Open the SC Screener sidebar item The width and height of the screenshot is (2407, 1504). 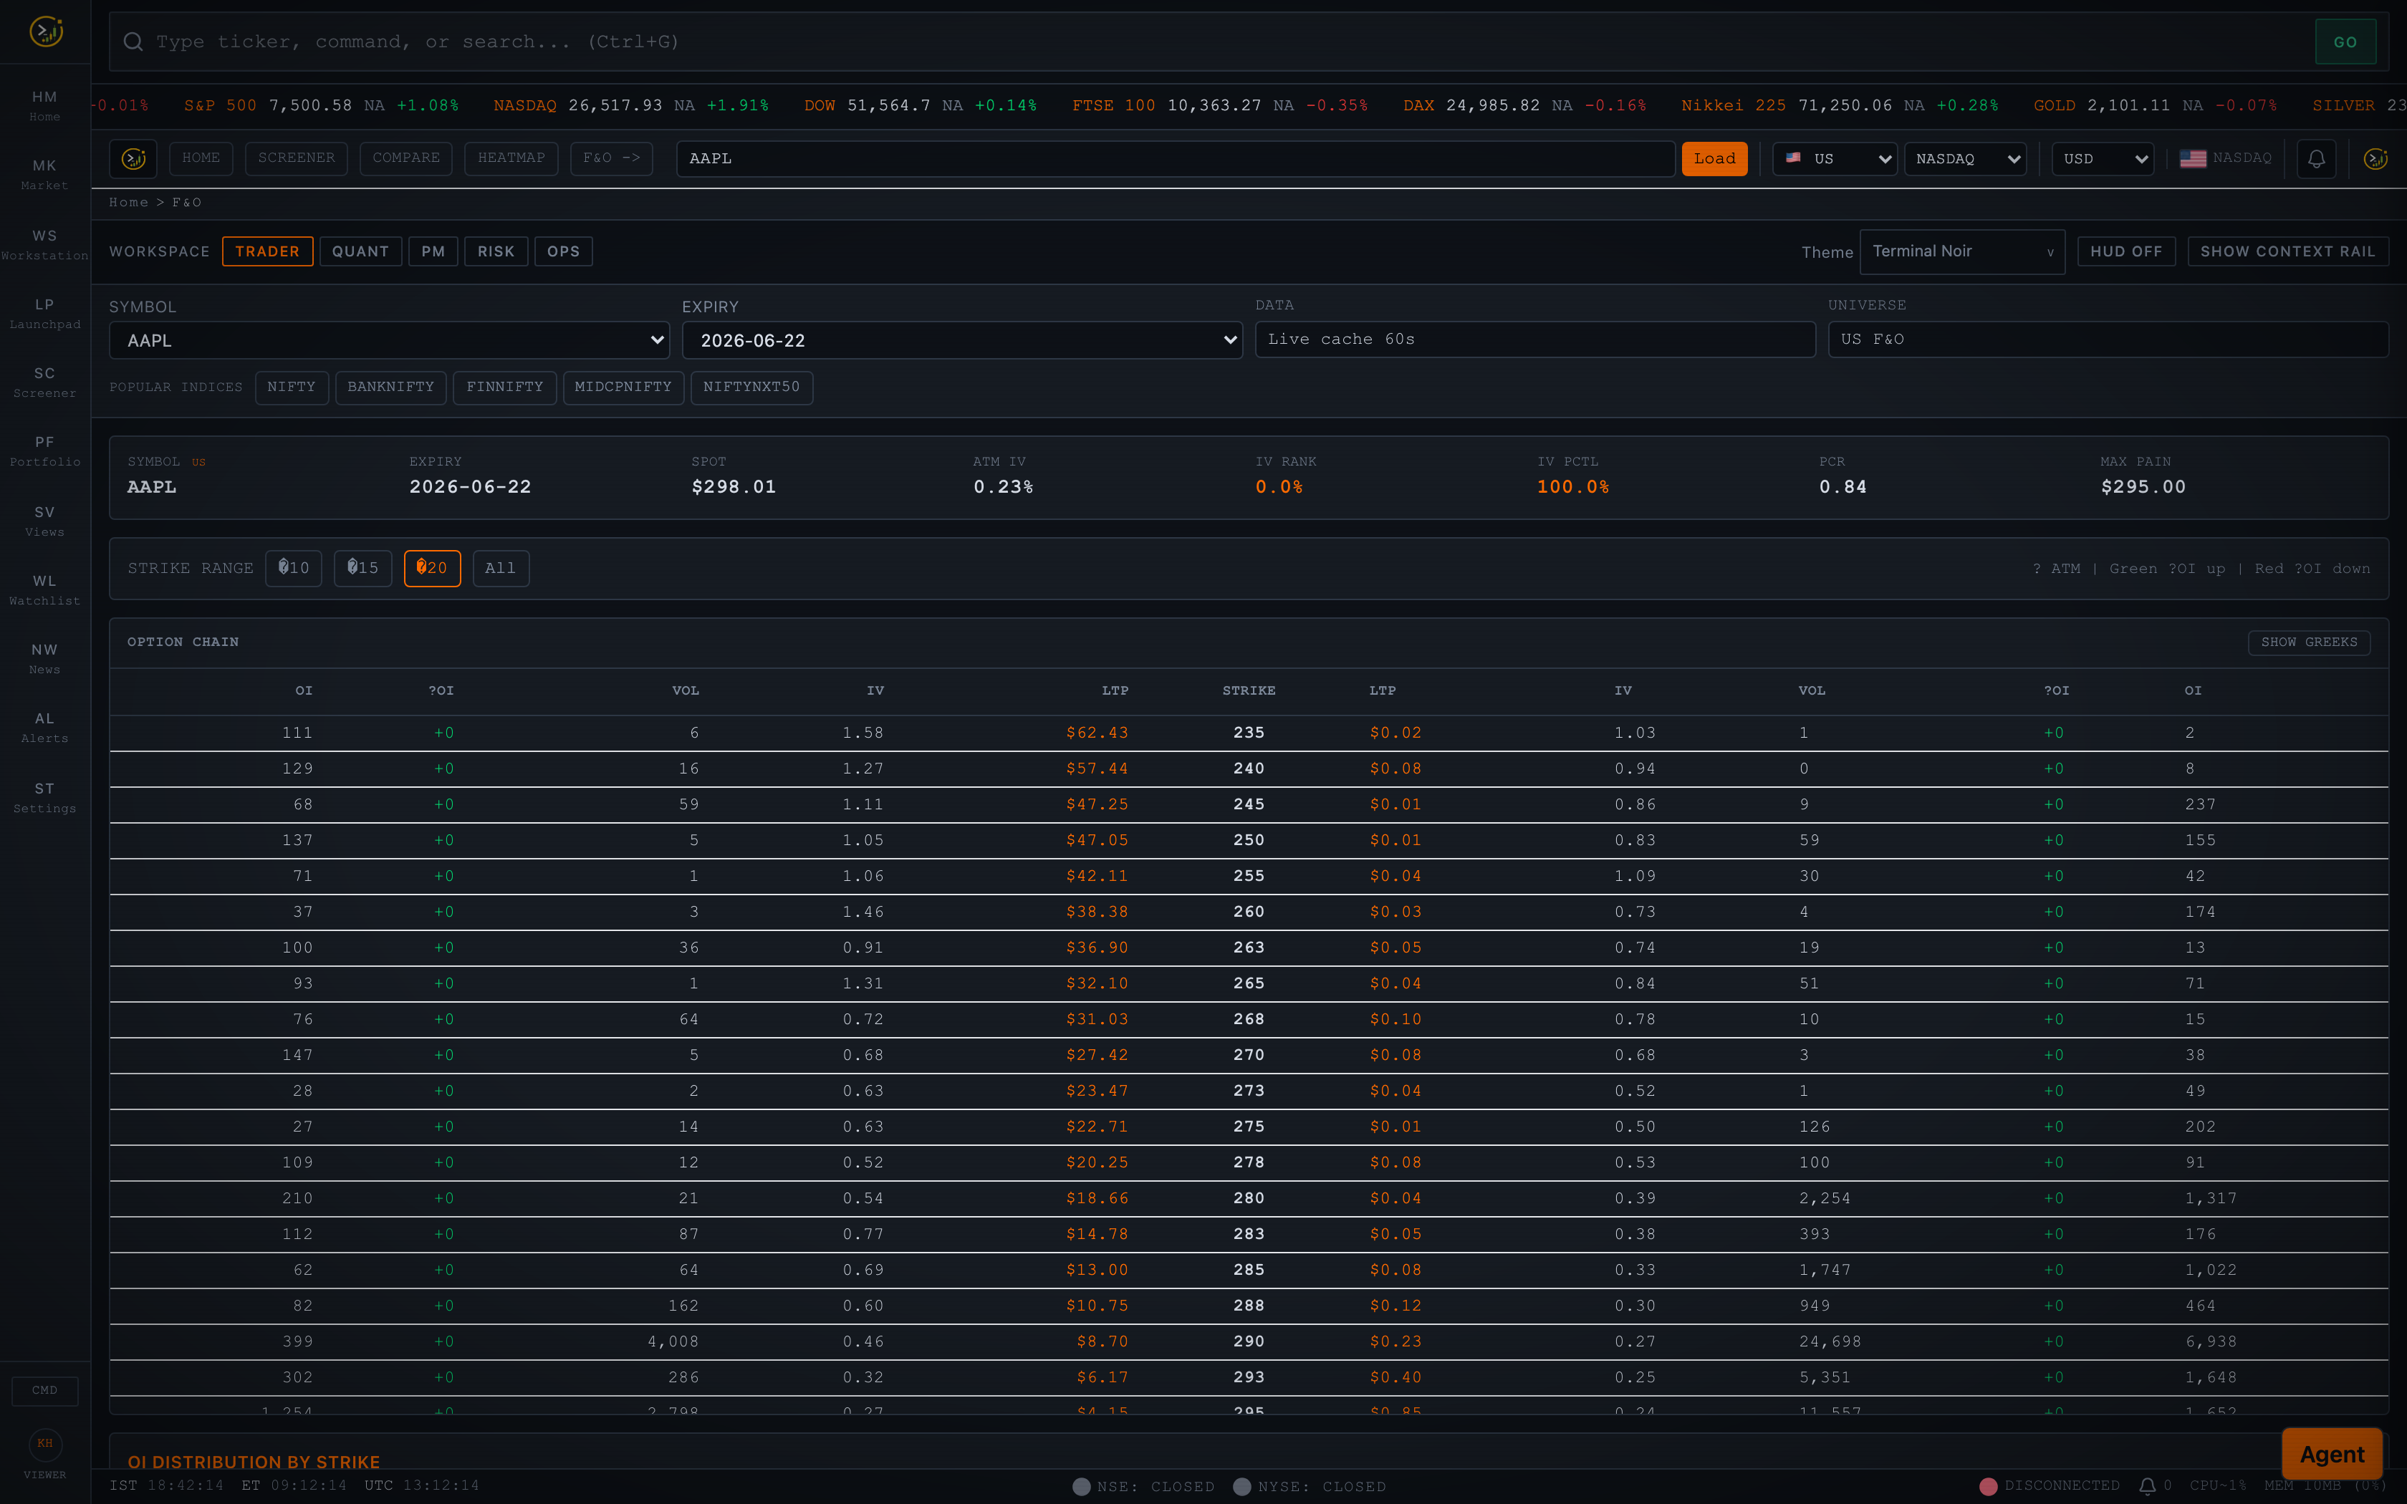point(44,381)
